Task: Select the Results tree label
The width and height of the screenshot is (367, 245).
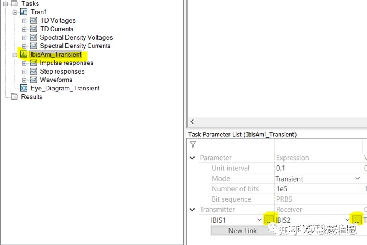Action: (x=32, y=96)
